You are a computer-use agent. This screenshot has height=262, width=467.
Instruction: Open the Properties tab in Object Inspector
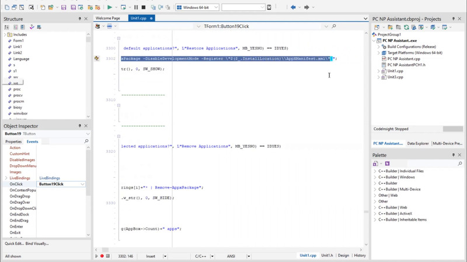point(13,141)
